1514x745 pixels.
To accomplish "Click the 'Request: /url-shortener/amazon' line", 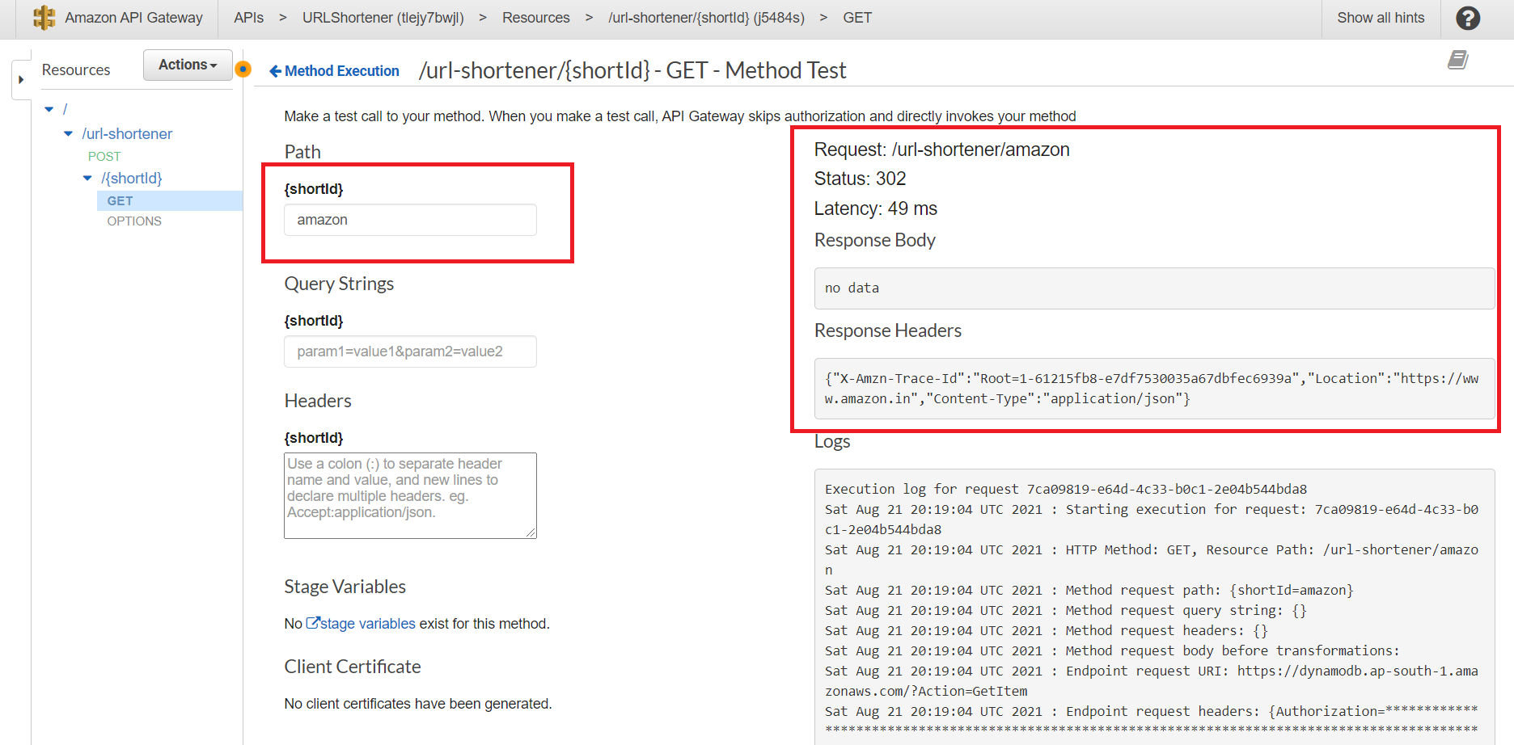I will (x=941, y=149).
